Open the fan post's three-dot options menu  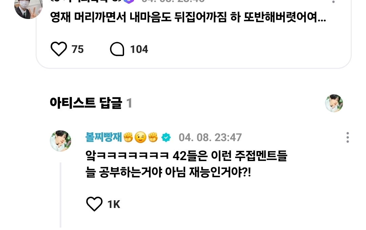(333, 1)
